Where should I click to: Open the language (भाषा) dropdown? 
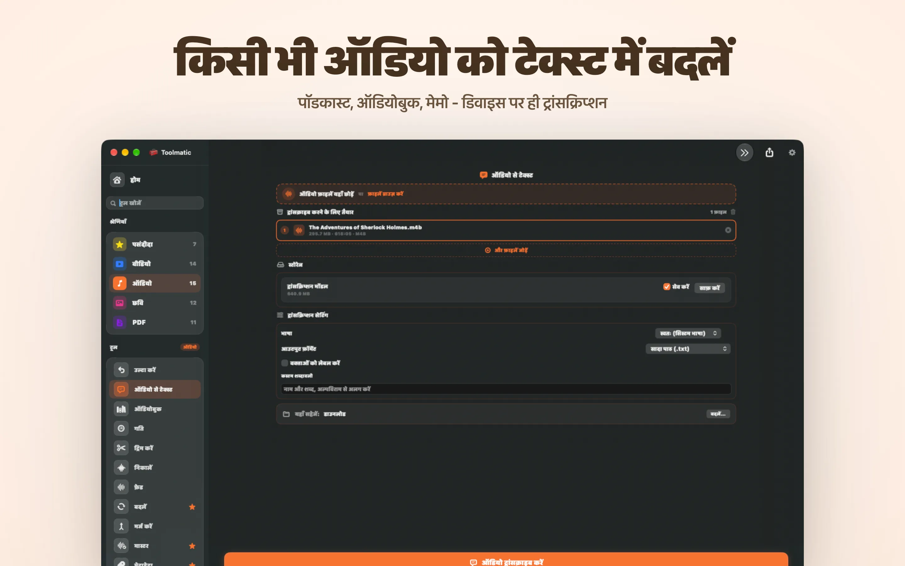coord(688,333)
